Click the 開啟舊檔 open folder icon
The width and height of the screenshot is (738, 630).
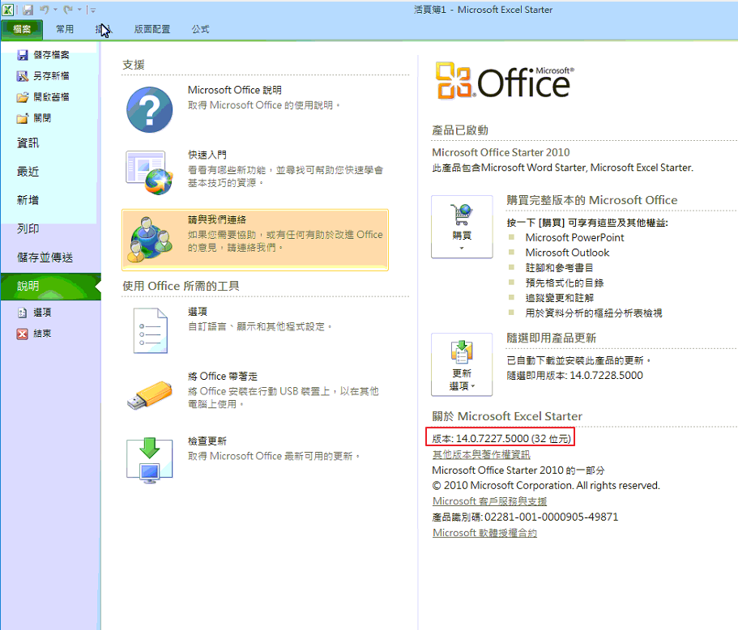click(x=22, y=97)
